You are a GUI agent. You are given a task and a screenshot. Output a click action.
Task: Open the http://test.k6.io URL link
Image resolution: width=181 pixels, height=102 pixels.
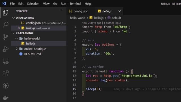click(x=137, y=76)
